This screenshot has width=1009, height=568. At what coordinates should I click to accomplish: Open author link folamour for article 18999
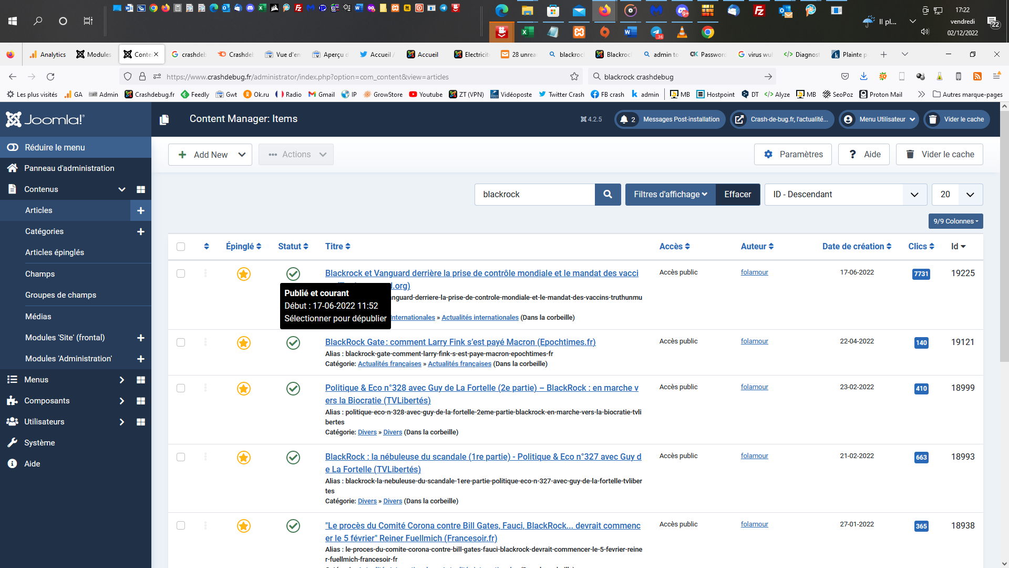[754, 387]
